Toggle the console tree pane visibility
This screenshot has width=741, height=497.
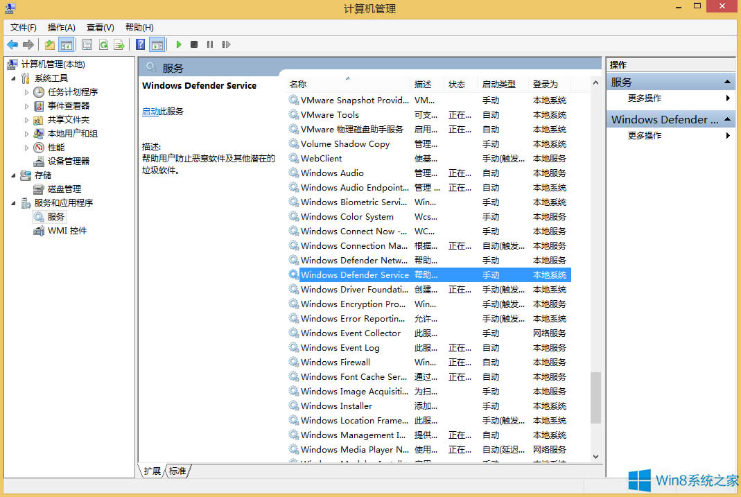click(x=66, y=44)
